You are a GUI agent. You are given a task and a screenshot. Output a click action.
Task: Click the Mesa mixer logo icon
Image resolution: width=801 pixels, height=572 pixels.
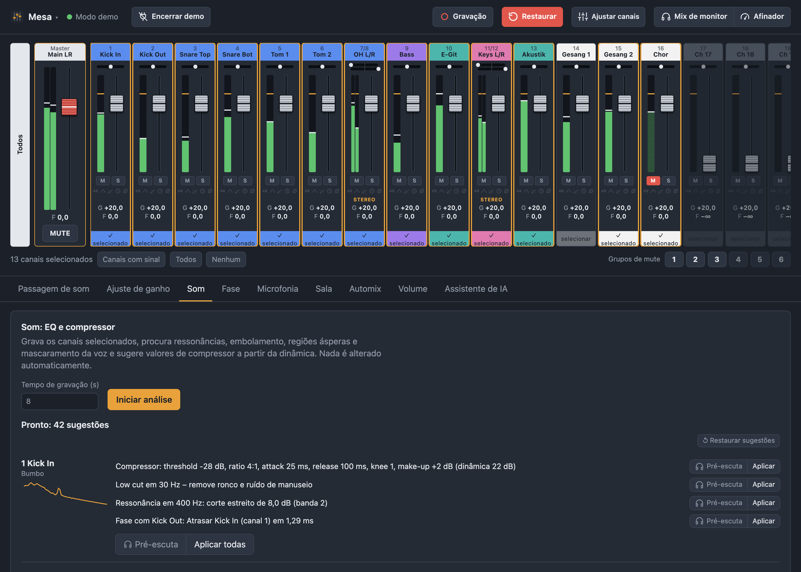point(17,17)
